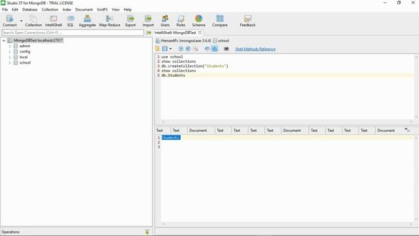Expand the school database node

click(x=10, y=63)
